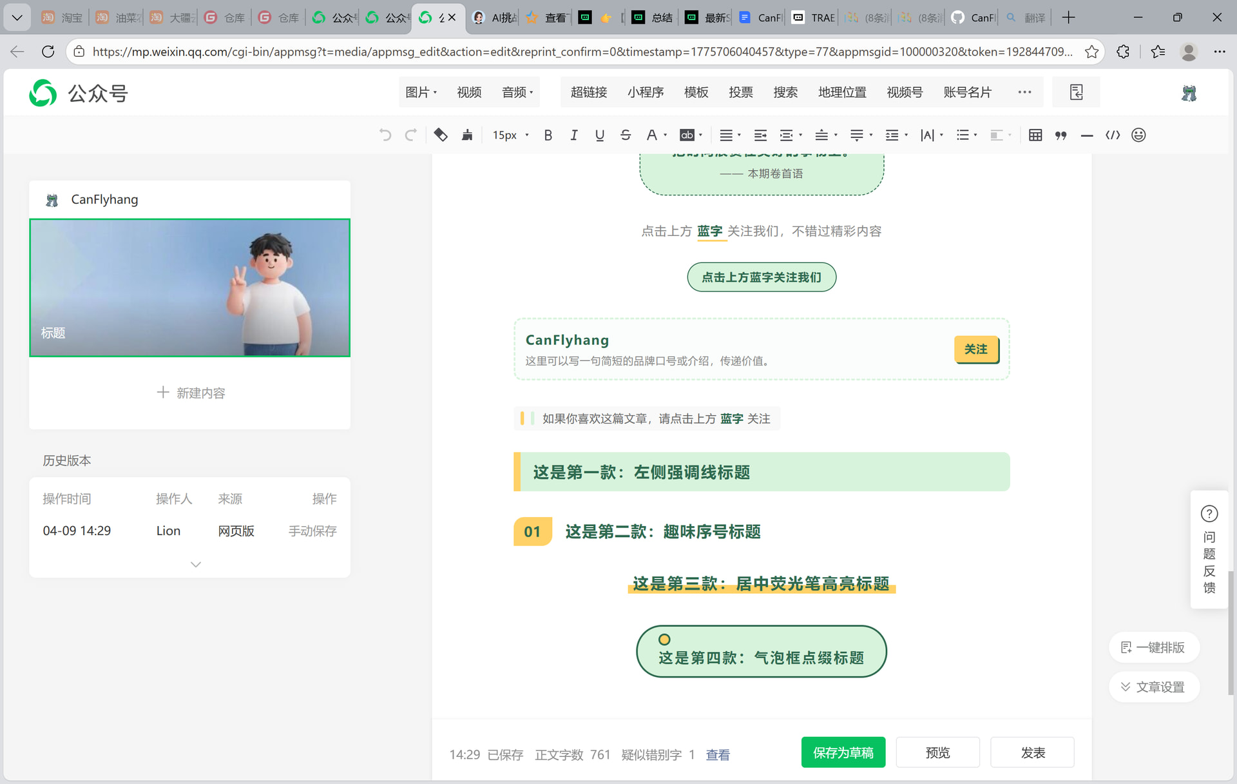Click the 查看 link for suspected typos

(x=718, y=754)
